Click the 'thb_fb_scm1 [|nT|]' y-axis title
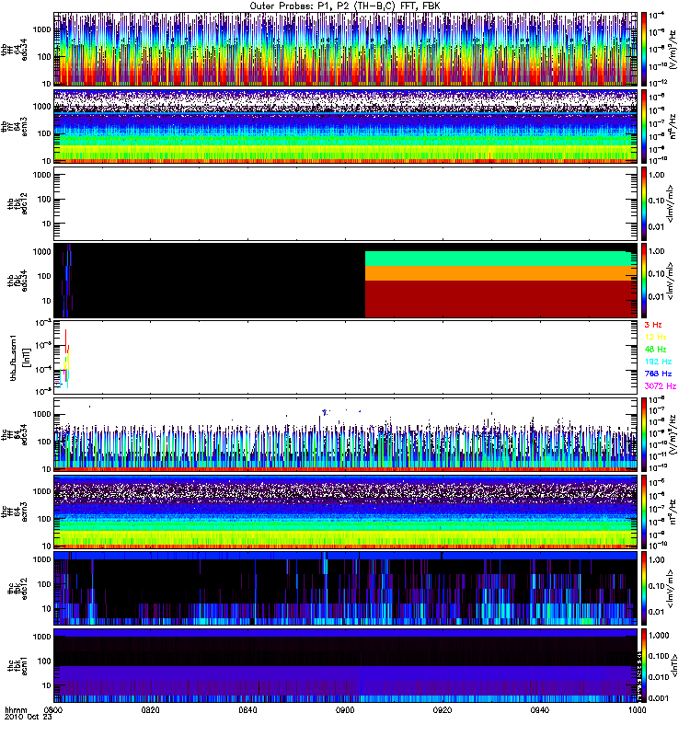The height and width of the screenshot is (736, 690). pyautogui.click(x=20, y=358)
